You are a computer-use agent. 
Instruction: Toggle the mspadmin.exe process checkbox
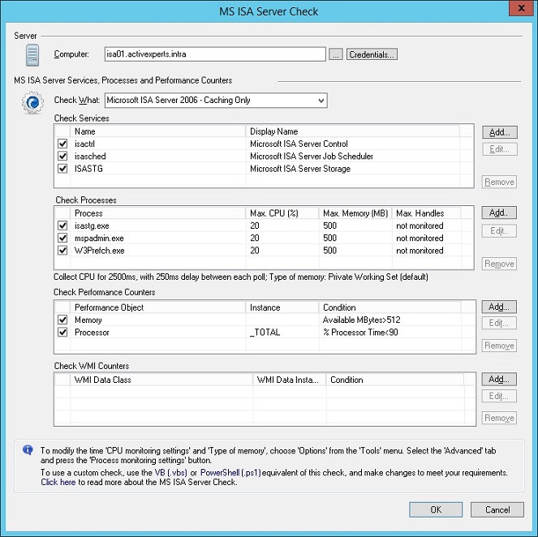[x=62, y=238]
